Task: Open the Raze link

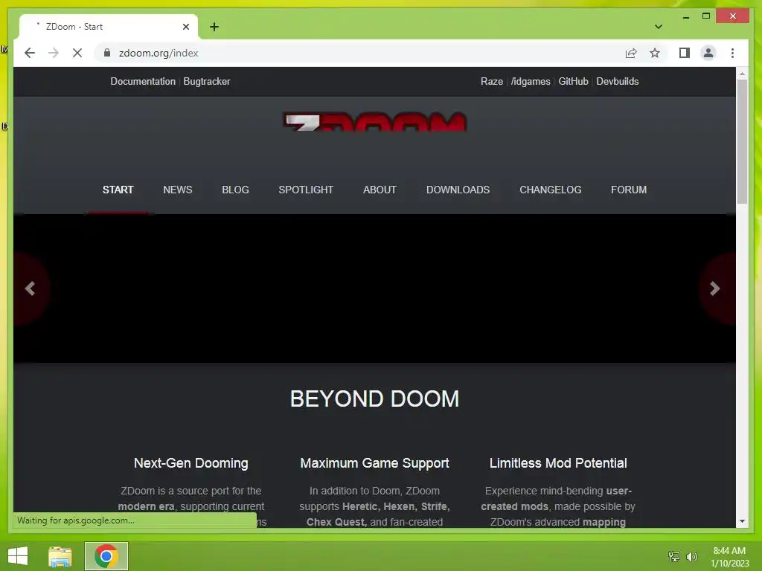Action: click(x=492, y=82)
